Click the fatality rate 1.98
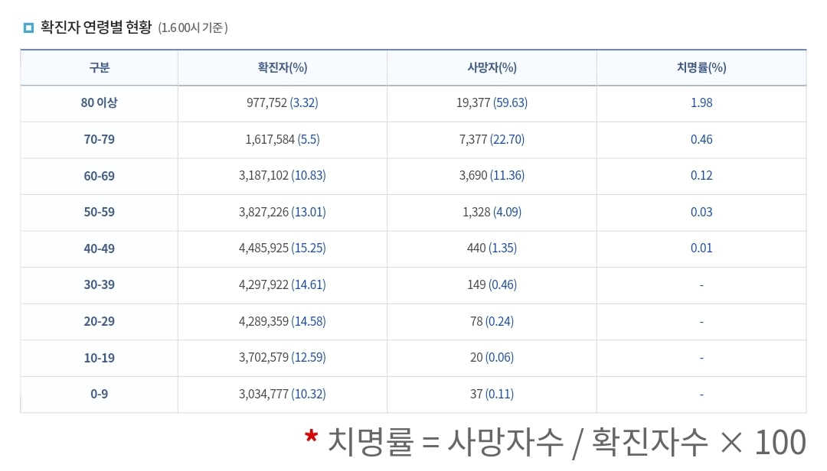The height and width of the screenshot is (471, 827). (x=701, y=102)
